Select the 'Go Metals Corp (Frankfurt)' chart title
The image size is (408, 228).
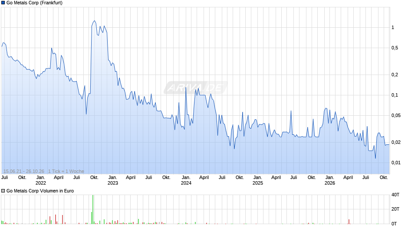pyautogui.click(x=34, y=3)
